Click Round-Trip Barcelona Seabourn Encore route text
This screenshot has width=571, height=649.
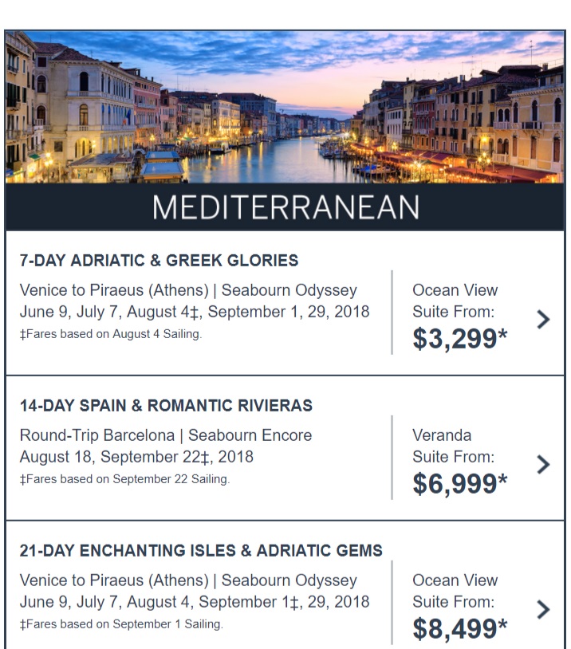pos(166,435)
